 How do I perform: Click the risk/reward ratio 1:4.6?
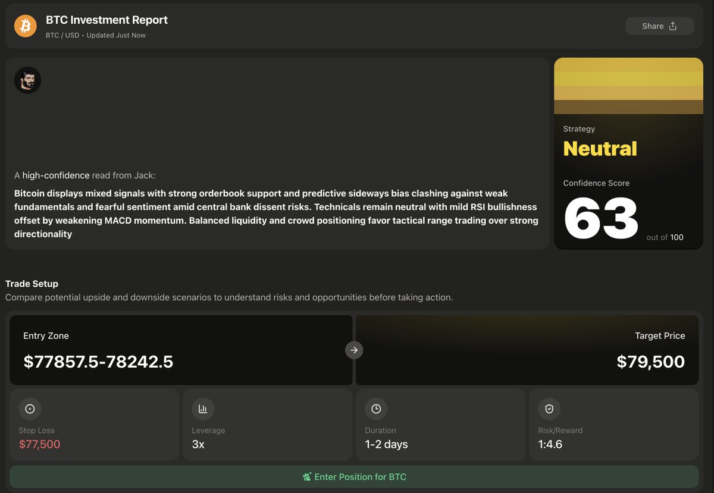point(550,444)
